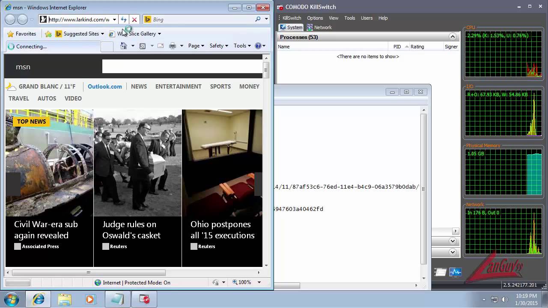The height and width of the screenshot is (308, 548).
Task: Open the Tools dropdown in IE command bar
Action: pos(242,46)
